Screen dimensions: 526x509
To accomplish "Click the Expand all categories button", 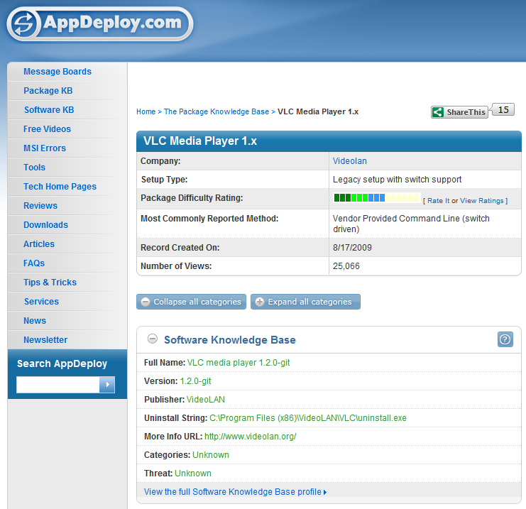I will tap(305, 302).
